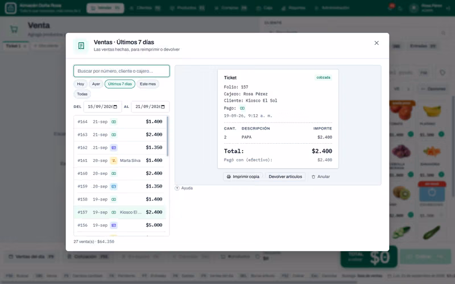
Task: Edit the AL date field 21/09/2026
Action: (x=150, y=107)
